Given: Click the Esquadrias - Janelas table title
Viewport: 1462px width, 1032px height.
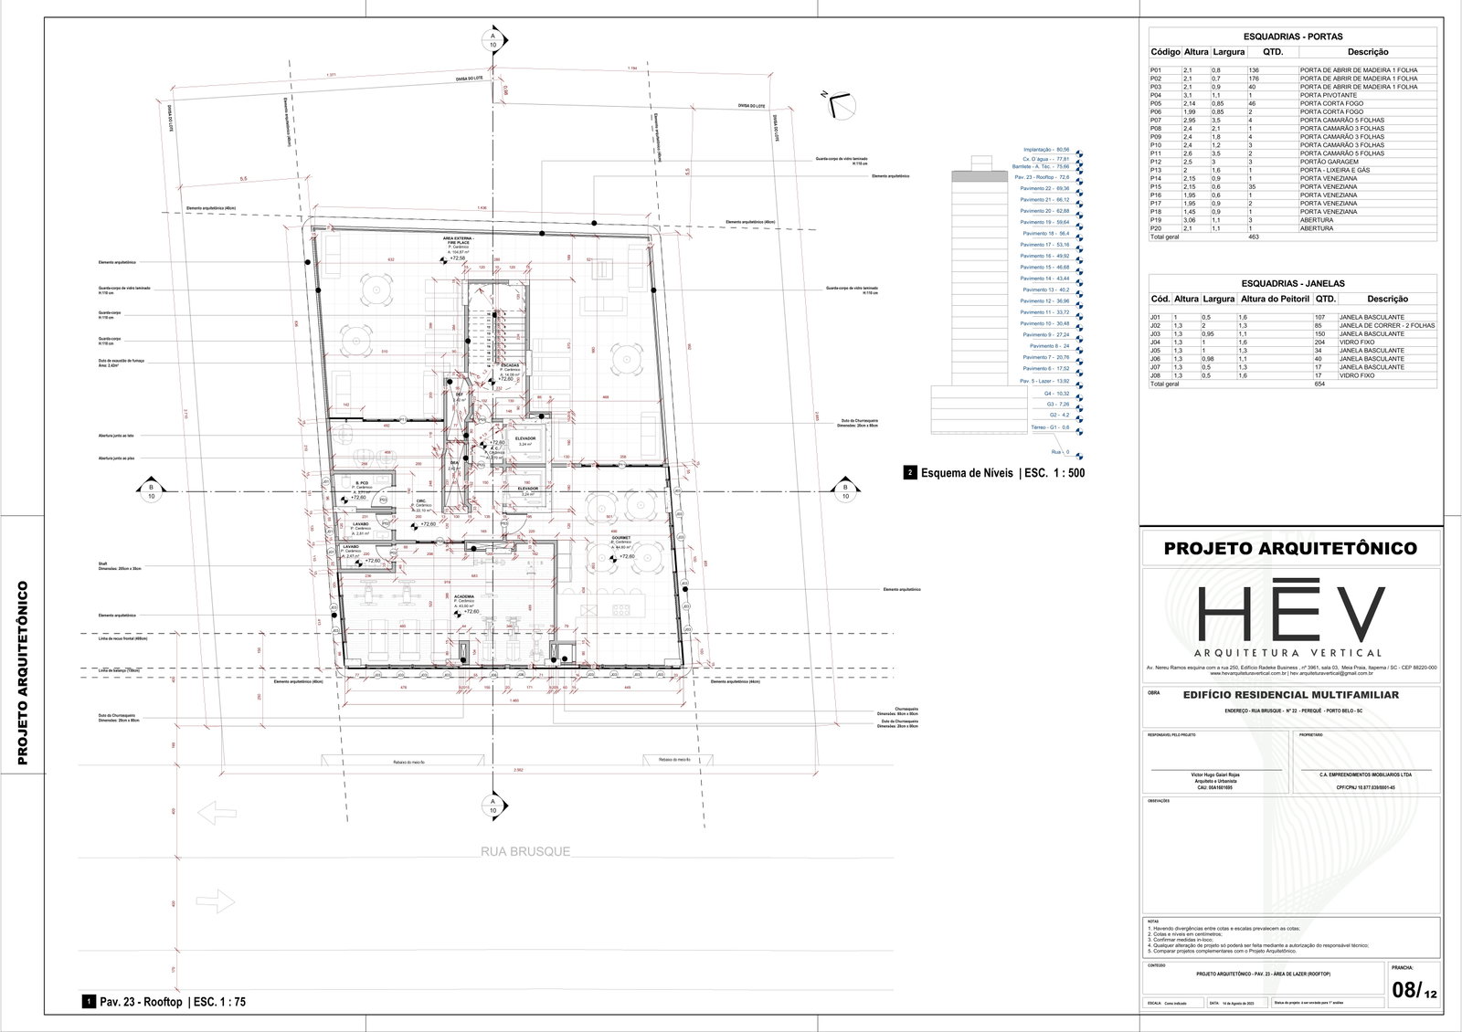Looking at the screenshot, I should [x=1292, y=282].
